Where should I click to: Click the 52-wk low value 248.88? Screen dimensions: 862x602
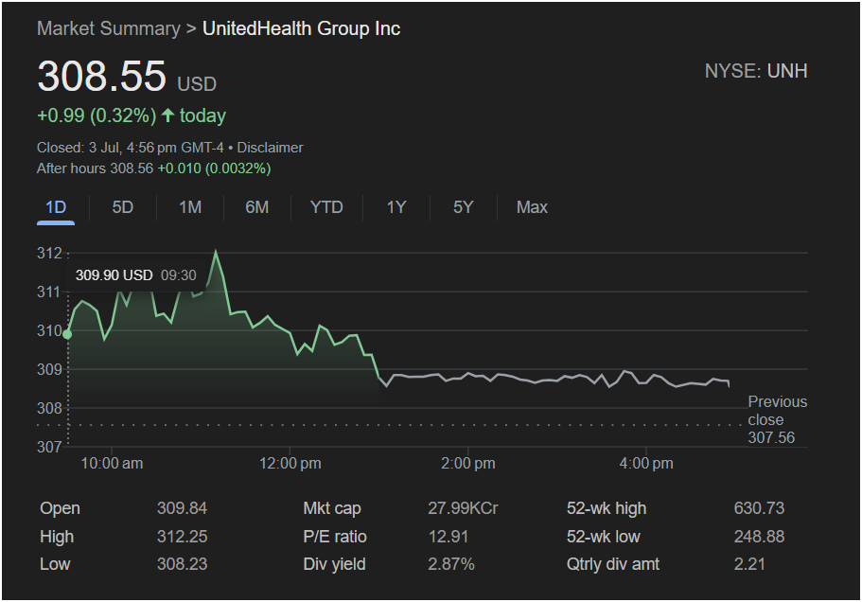click(x=759, y=537)
